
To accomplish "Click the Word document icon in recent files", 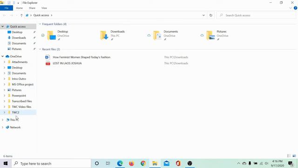I will tap(47, 57).
